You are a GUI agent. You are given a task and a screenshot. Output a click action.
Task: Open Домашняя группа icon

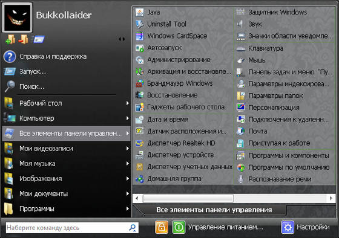point(140,179)
